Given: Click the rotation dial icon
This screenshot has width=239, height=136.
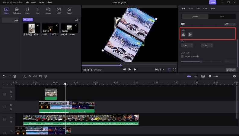Looking at the screenshot, I should (x=183, y=24).
